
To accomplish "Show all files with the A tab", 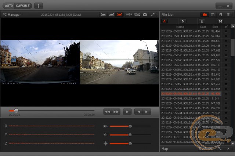I will [x=164, y=21].
